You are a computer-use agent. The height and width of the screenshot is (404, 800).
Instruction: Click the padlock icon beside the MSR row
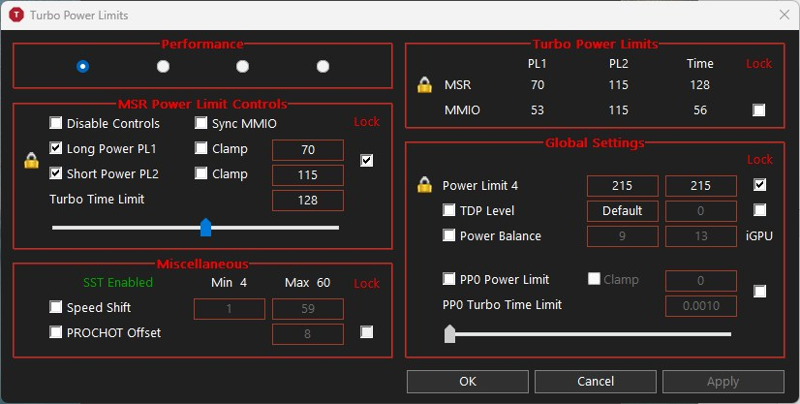[424, 84]
